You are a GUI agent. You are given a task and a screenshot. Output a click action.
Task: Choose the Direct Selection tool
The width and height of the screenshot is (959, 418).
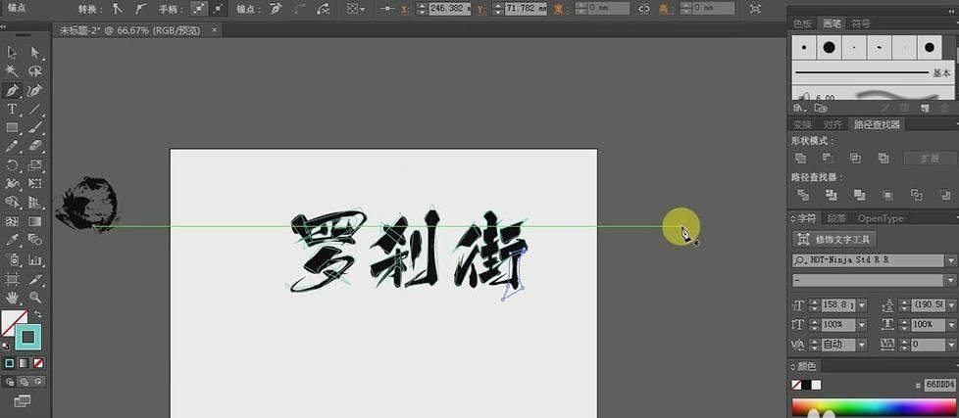35,53
